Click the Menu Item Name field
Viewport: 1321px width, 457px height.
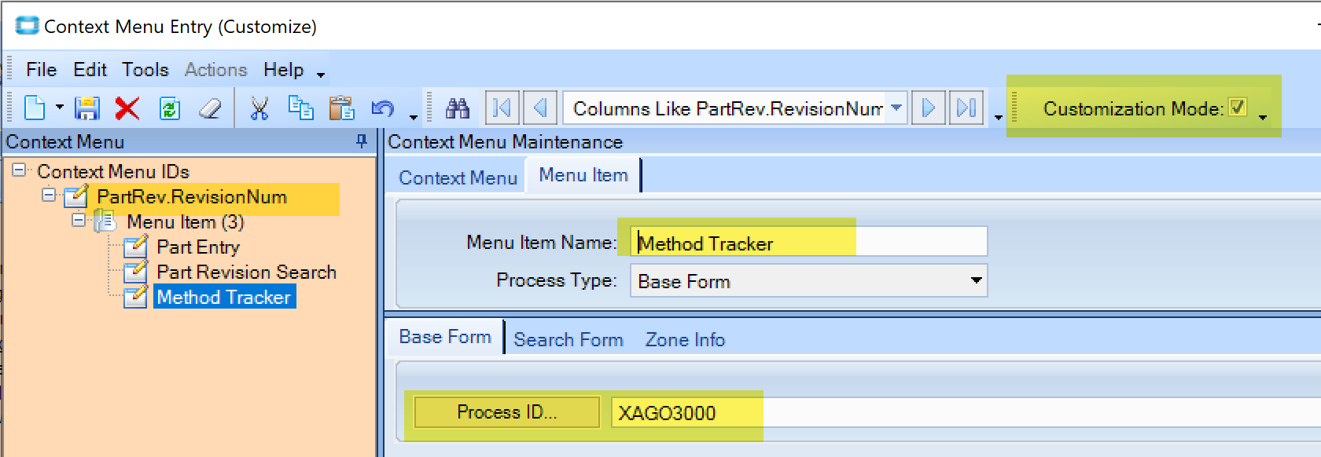click(808, 243)
